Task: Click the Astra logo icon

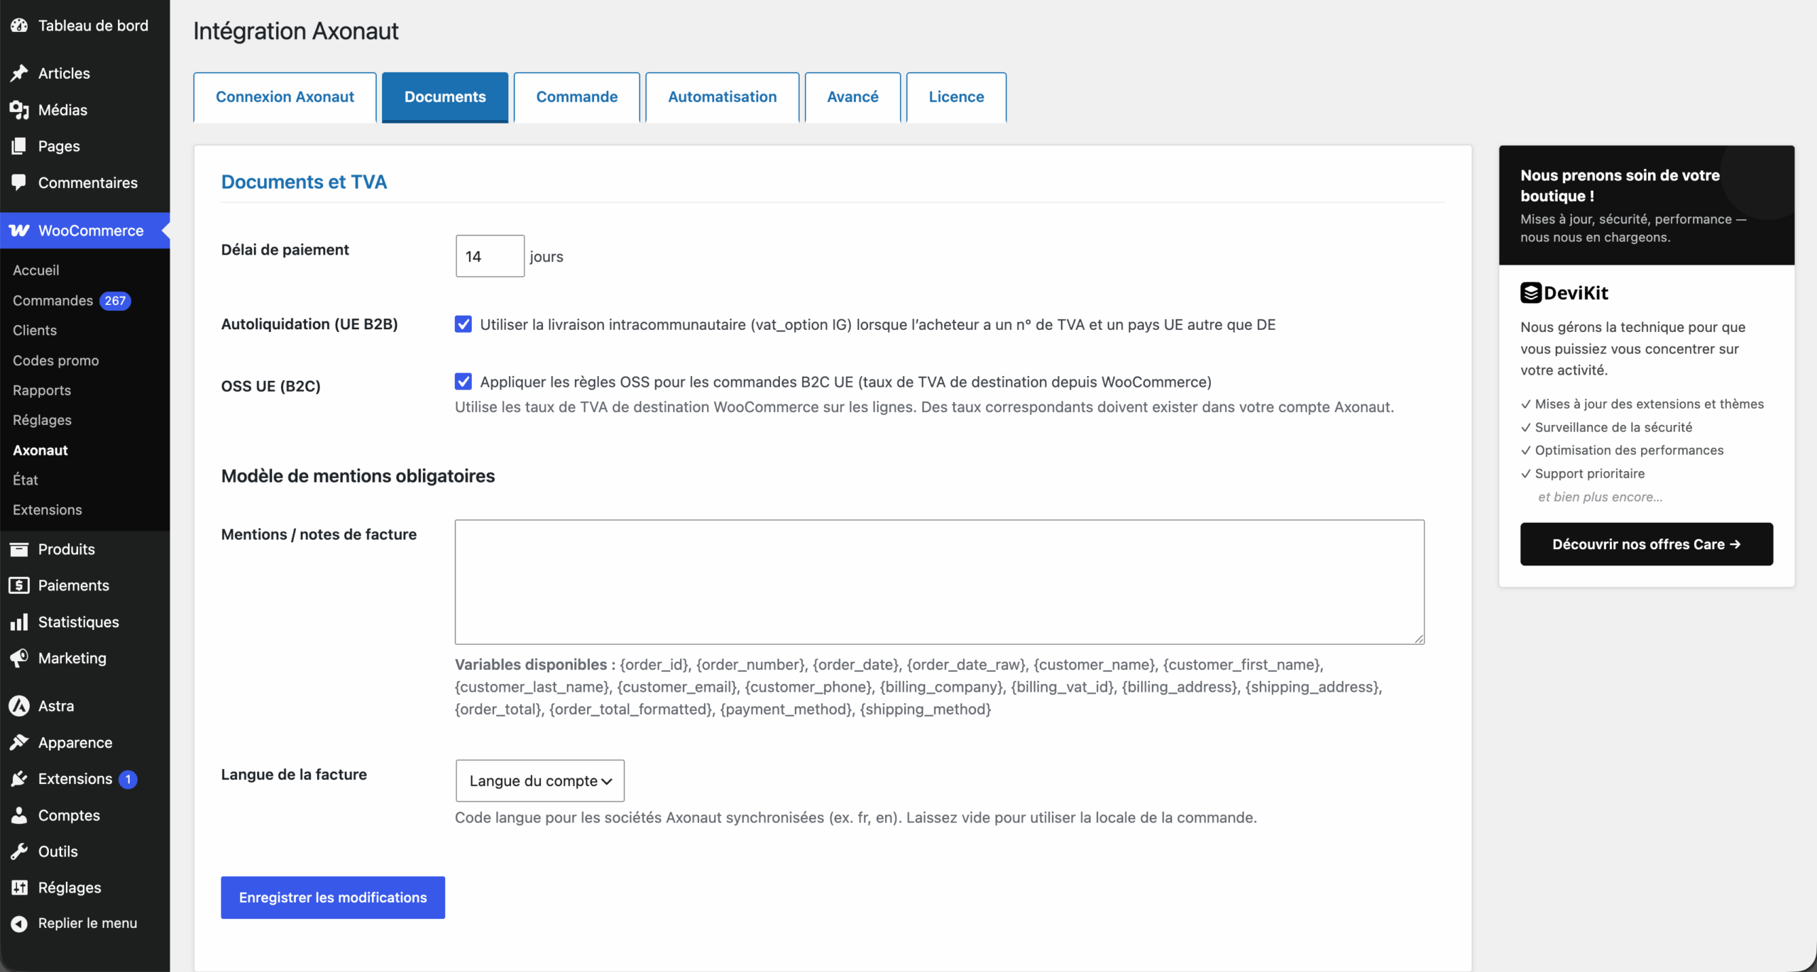Action: coord(19,706)
